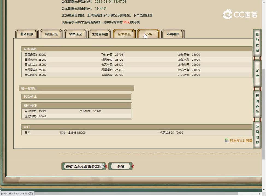This screenshot has width=266, height=196.
Task: Open the 足迹 side button
Action: pos(257,73)
